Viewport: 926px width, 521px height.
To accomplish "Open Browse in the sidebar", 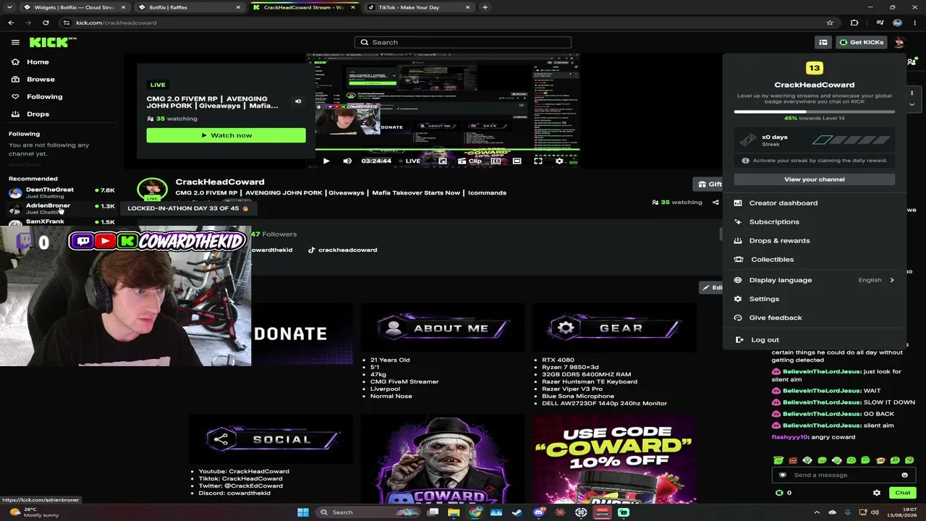I will click(41, 79).
